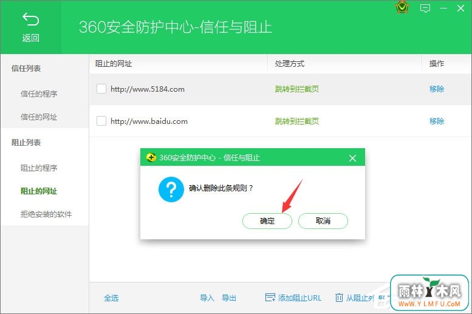
Task: Open 信任的网址 in sidebar
Action: pos(39,117)
